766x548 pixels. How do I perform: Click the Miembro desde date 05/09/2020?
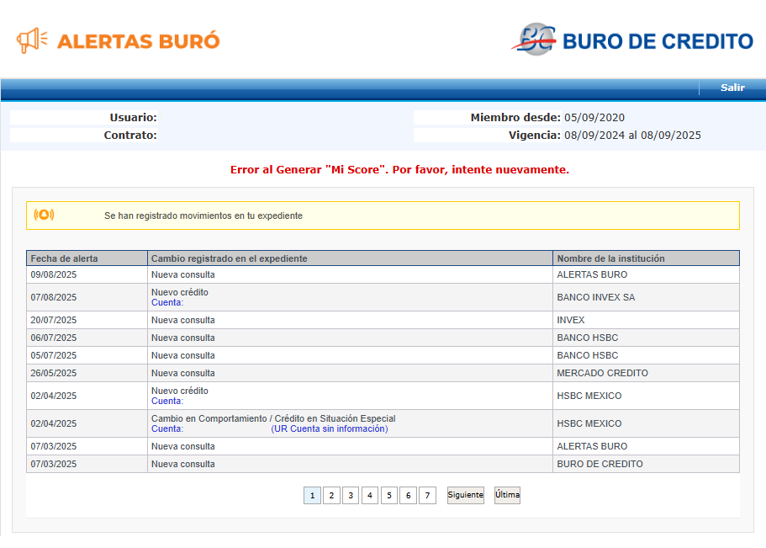594,118
